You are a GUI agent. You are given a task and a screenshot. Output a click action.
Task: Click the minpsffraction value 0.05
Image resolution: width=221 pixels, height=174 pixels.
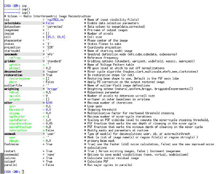click(x=49, y=123)
